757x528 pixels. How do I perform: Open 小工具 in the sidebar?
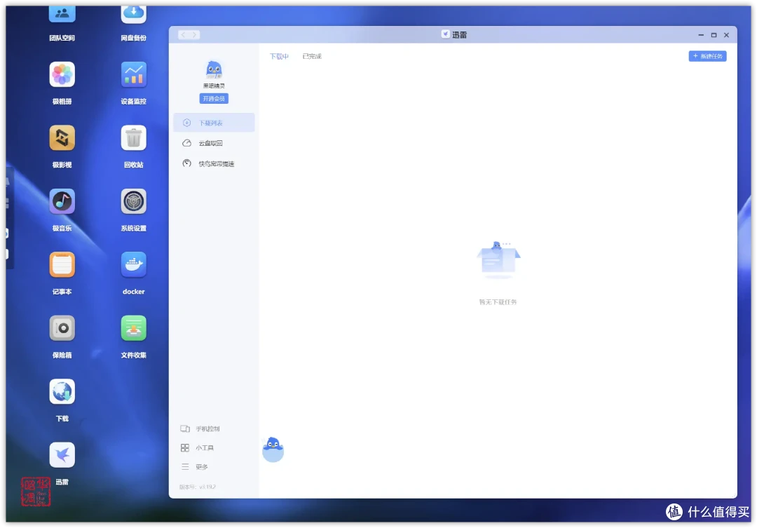click(197, 448)
